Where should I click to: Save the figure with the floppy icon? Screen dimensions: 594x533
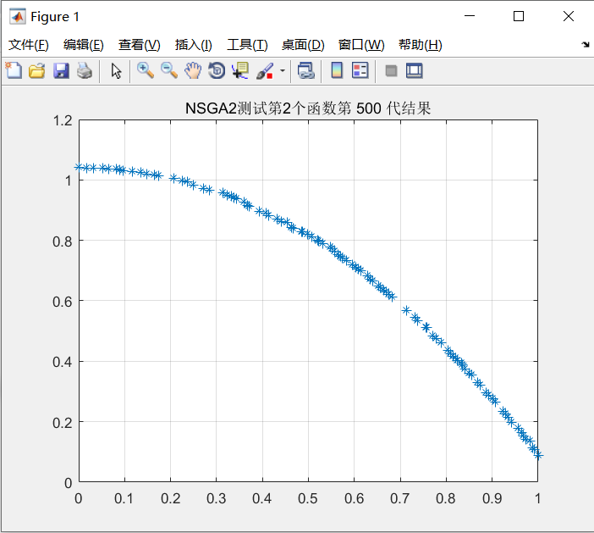click(x=61, y=70)
